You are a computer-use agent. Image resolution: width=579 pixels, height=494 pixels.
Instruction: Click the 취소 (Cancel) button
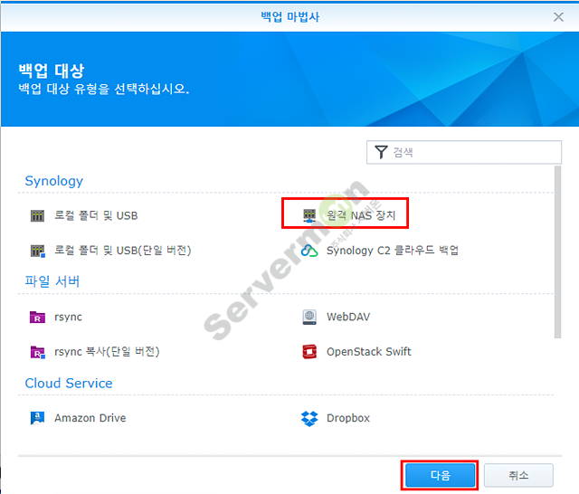[518, 475]
